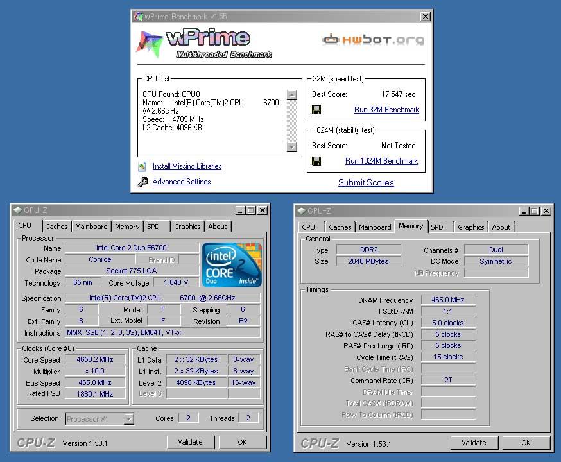This screenshot has height=462, width=561.
Task: Click the Code Name Conroe field
Action: pyautogui.click(x=100, y=259)
